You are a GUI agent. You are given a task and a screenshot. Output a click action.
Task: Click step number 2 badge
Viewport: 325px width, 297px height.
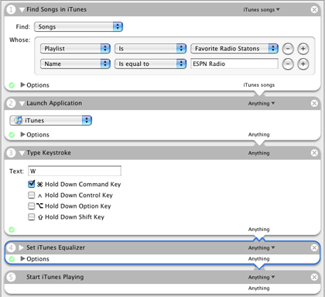point(11,103)
